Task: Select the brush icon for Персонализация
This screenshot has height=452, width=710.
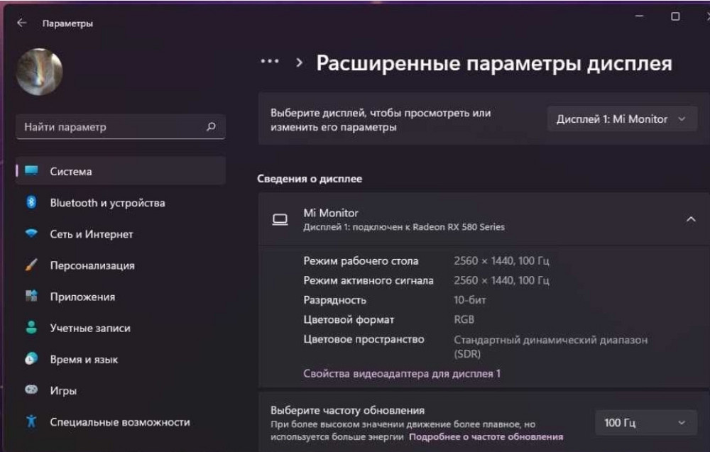Action: 32,265
